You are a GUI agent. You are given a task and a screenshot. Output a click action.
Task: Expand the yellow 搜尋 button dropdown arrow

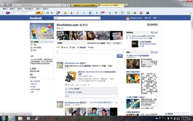coord(42,13)
